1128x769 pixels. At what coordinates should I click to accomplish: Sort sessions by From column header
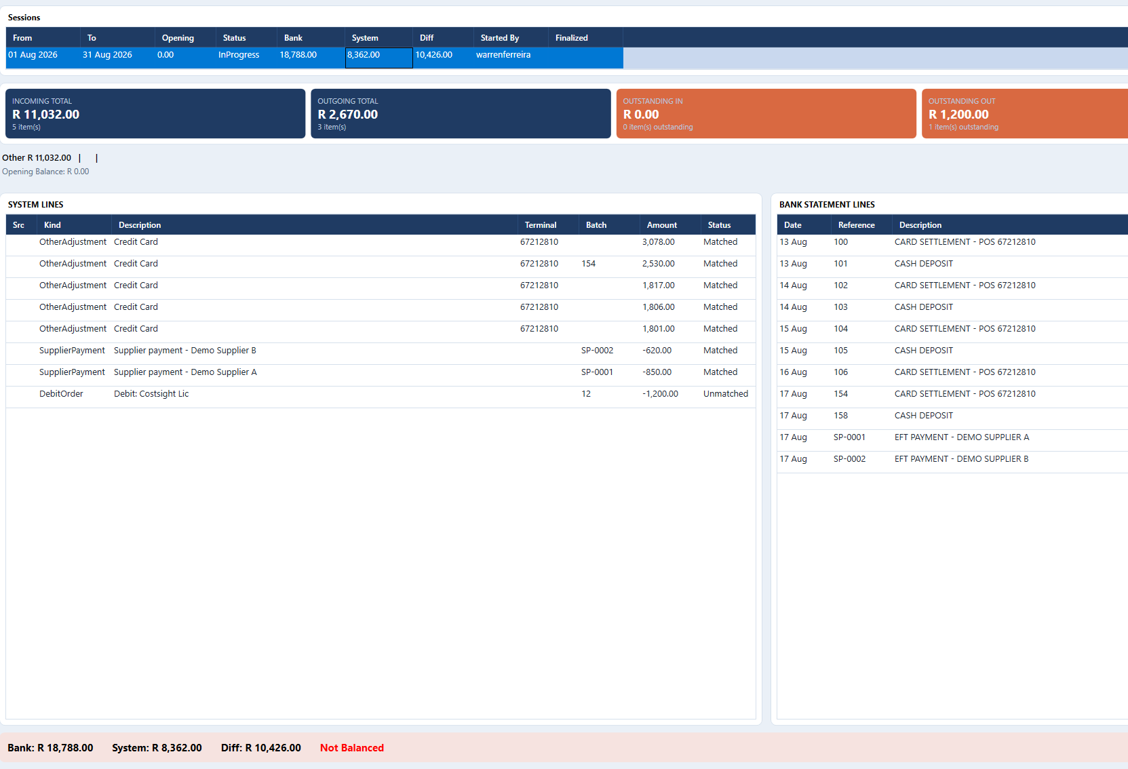pyautogui.click(x=43, y=38)
